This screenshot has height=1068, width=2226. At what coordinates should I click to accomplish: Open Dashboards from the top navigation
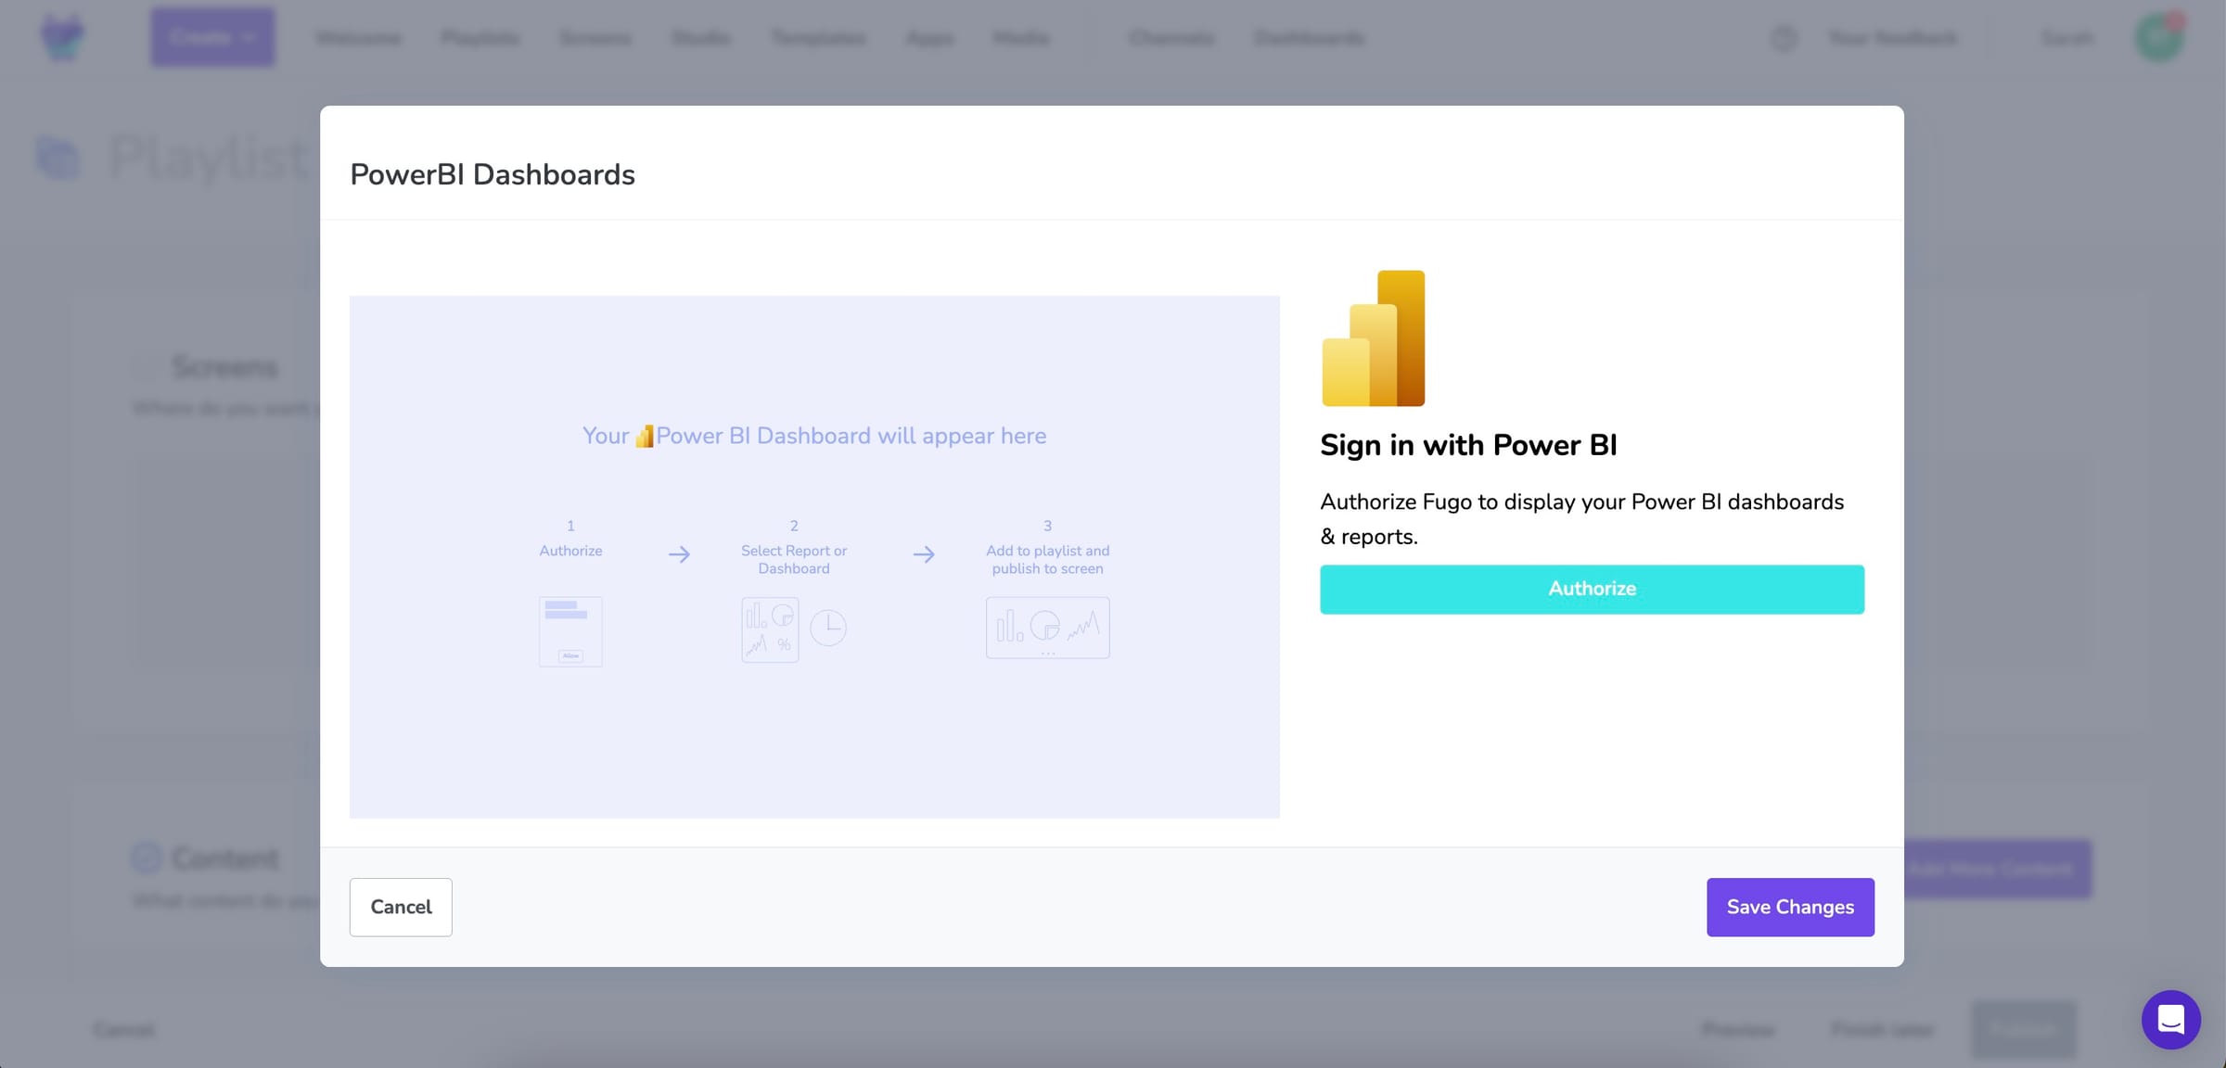1309,38
